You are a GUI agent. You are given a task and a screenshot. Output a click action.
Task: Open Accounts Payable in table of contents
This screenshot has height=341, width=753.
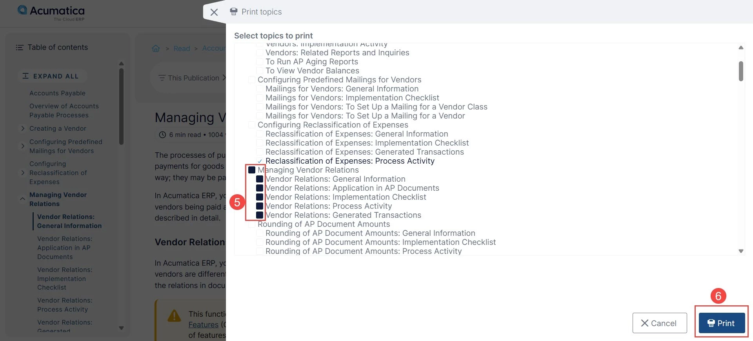coord(57,93)
